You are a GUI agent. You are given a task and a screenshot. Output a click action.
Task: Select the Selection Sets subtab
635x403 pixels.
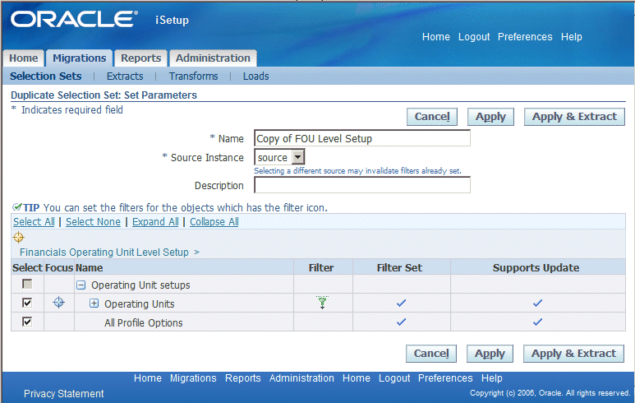coord(46,76)
